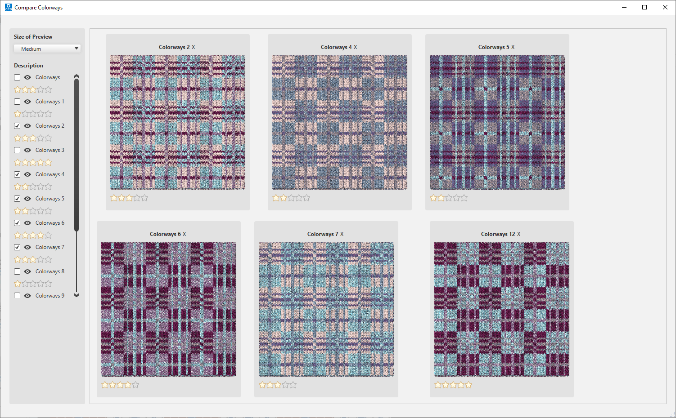Check the Colorways 3 checkbox
This screenshot has height=418, width=676.
pos(17,150)
